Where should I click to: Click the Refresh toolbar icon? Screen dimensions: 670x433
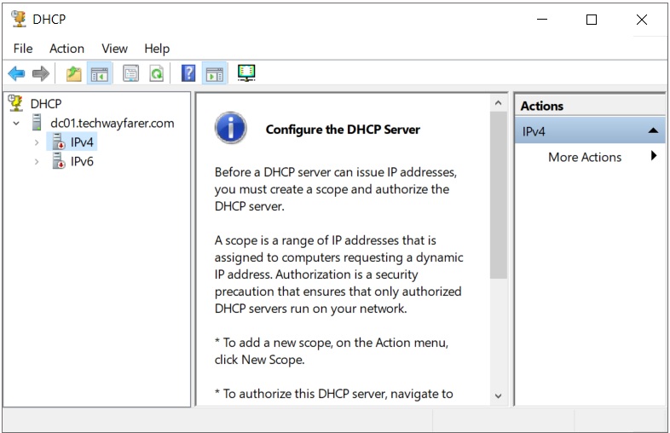(x=156, y=74)
